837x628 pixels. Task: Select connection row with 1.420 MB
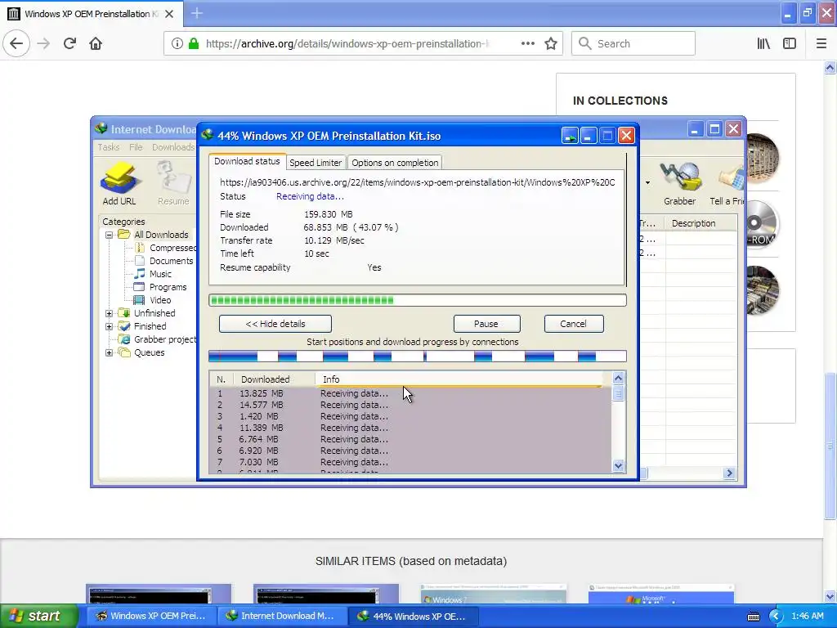[410, 416]
